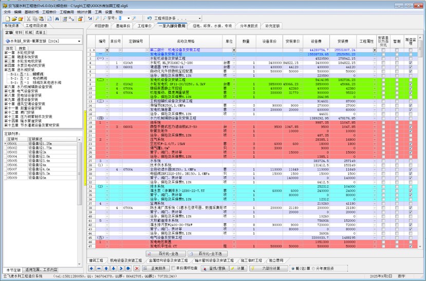Select the 第六章 水力机械辅助设备安装 tree item

coord(32,87)
